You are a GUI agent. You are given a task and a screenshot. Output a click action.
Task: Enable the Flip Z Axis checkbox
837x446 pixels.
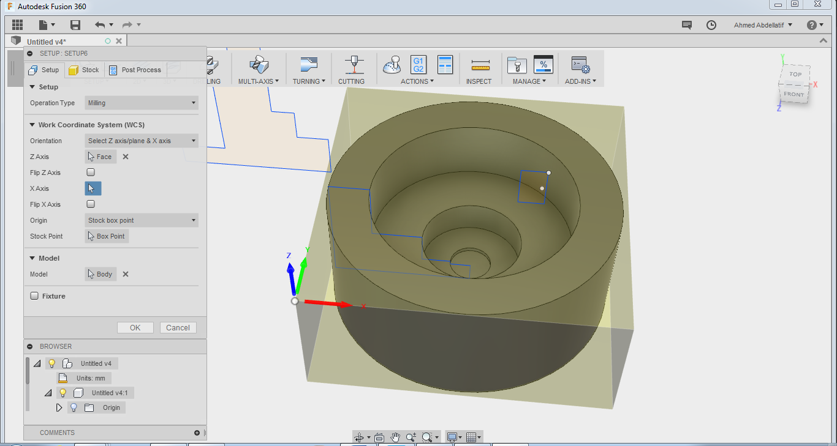tap(91, 173)
